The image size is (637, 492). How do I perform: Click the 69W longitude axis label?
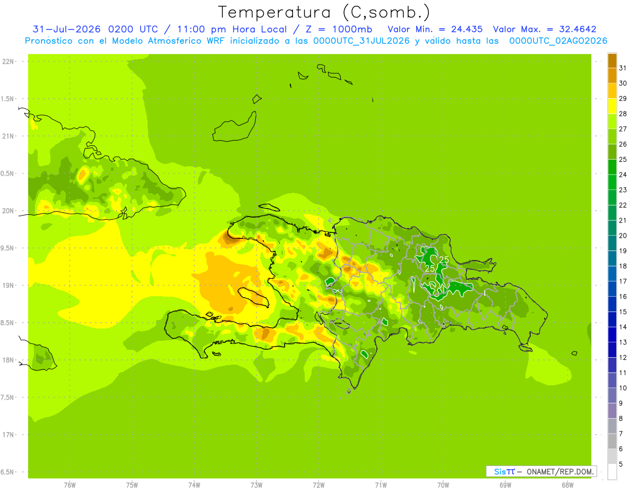(x=505, y=485)
